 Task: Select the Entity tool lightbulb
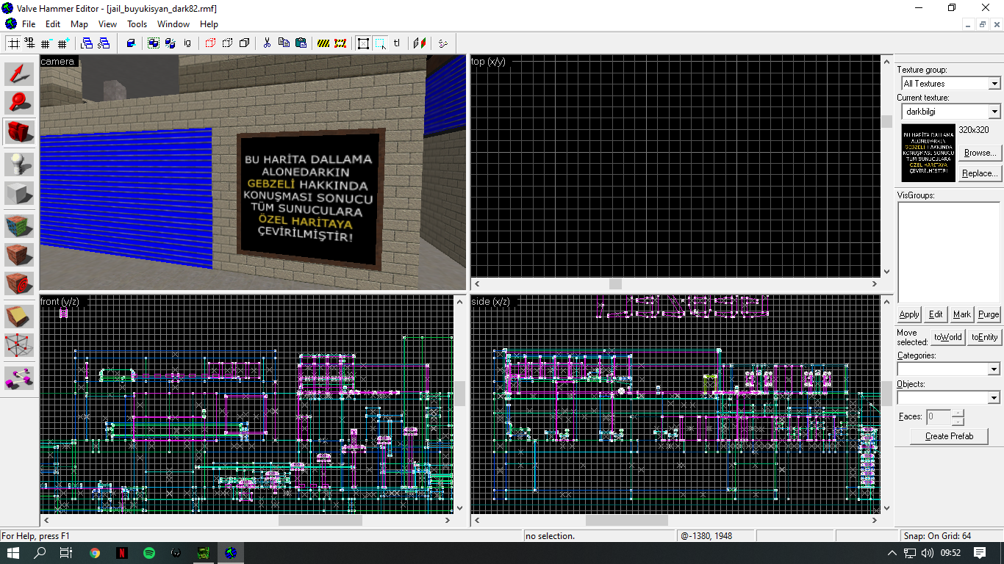(20, 163)
